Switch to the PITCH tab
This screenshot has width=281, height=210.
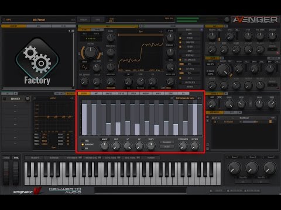133,93
